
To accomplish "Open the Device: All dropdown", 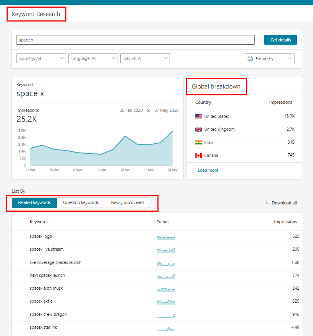I will click(x=145, y=58).
